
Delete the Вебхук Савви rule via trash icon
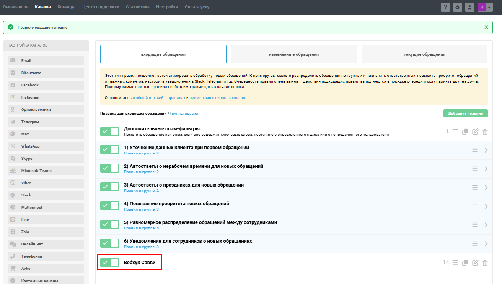485,263
